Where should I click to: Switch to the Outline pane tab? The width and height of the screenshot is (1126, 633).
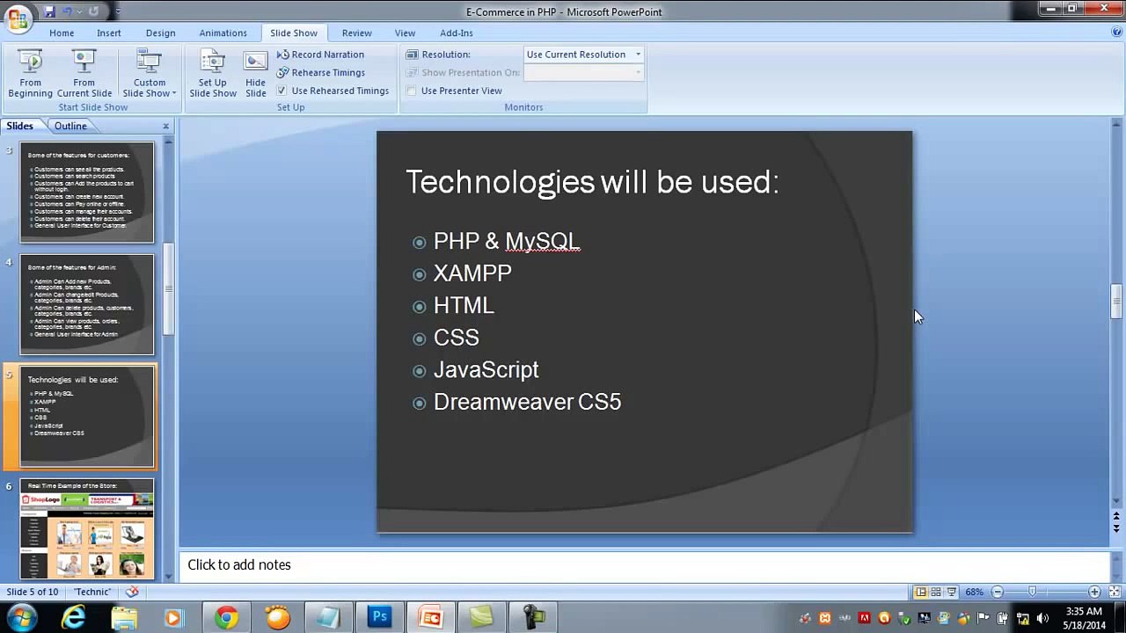pyautogui.click(x=70, y=126)
